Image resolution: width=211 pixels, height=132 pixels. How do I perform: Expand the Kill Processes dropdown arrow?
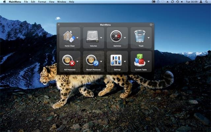click(x=77, y=62)
